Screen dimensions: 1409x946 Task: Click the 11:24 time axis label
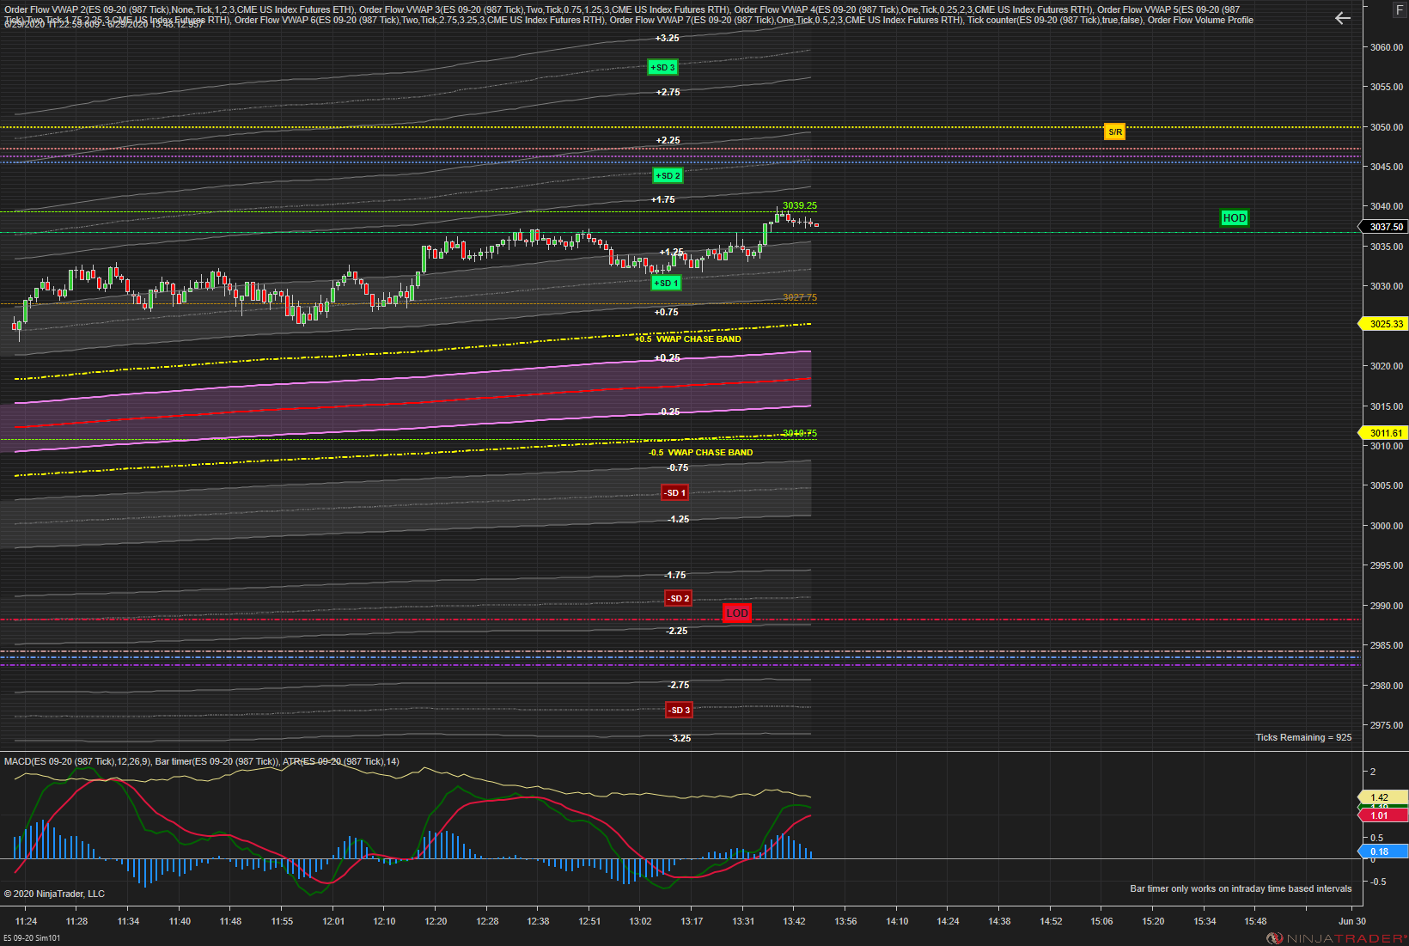pyautogui.click(x=26, y=921)
